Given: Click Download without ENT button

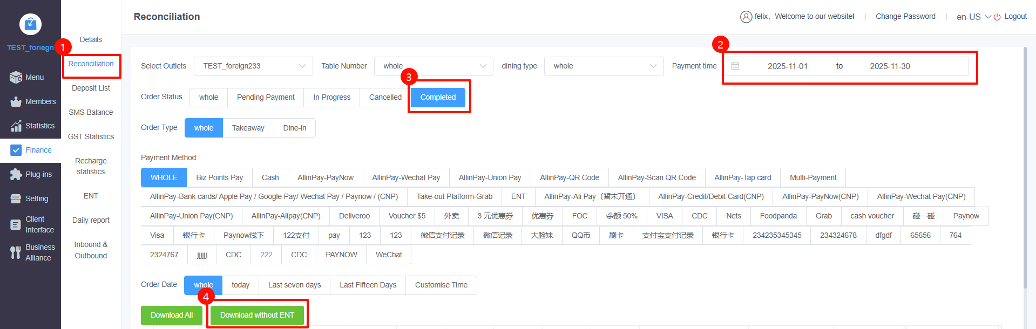Looking at the screenshot, I should [x=257, y=316].
